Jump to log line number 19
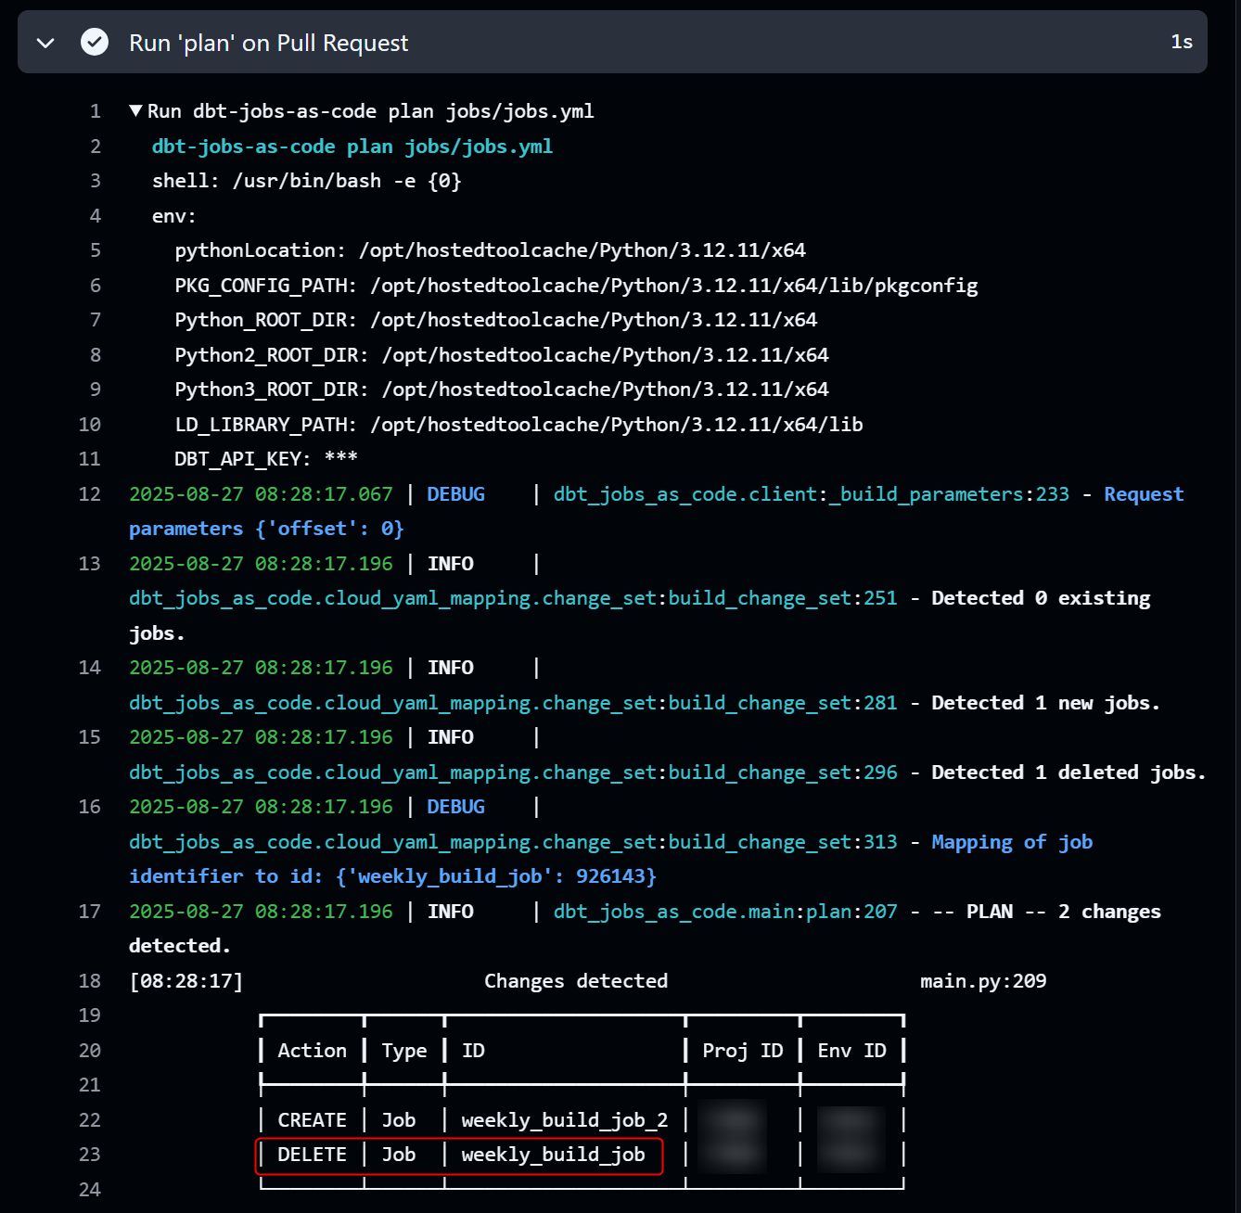This screenshot has height=1213, width=1241. pos(90,1015)
